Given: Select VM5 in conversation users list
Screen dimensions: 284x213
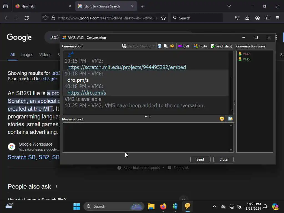Looking at the screenshot, I should (x=244, y=59).
